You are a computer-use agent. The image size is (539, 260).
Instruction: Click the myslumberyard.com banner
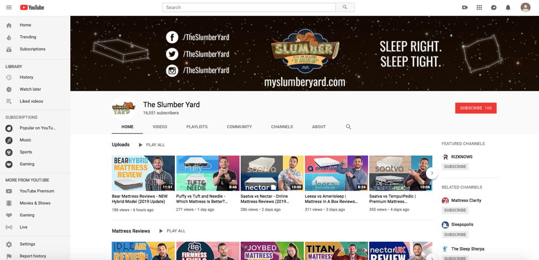pos(304,82)
